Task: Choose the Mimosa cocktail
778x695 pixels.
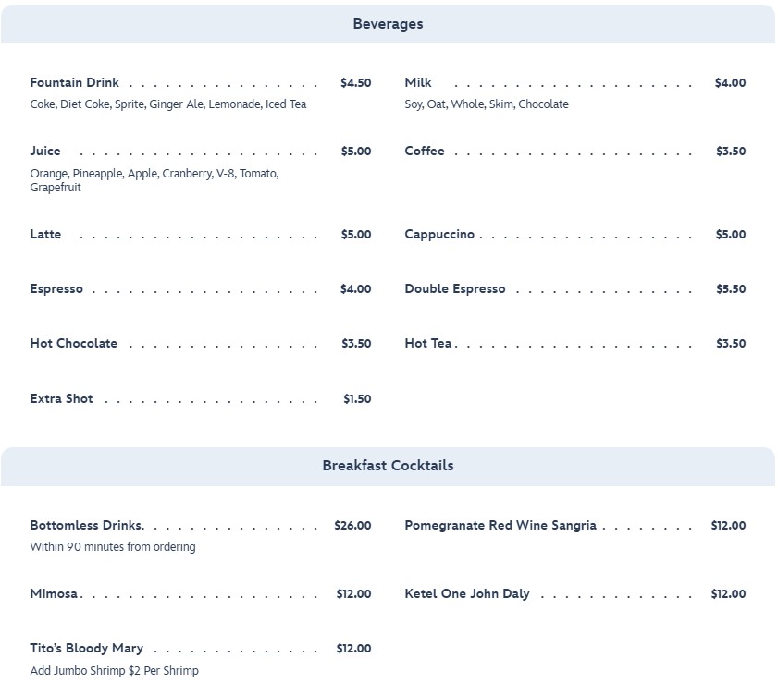Action: pyautogui.click(x=54, y=594)
